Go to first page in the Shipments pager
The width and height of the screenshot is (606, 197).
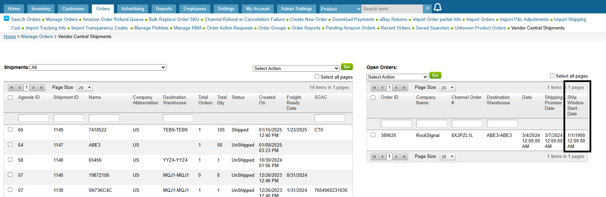pos(12,88)
